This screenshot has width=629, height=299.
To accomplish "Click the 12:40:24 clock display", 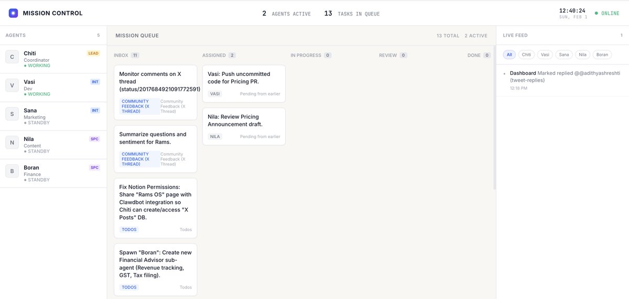I will [572, 10].
